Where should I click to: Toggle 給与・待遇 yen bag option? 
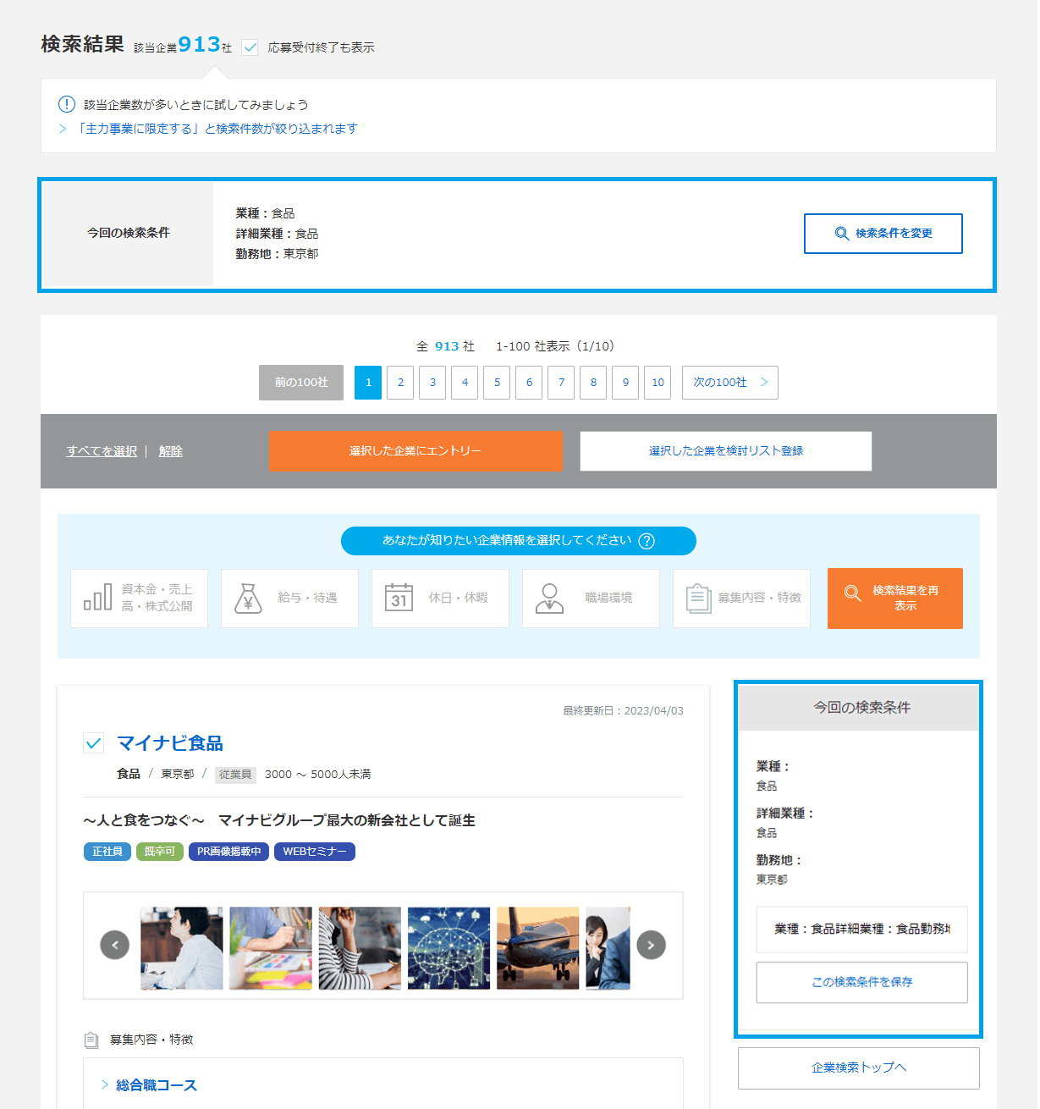289,599
